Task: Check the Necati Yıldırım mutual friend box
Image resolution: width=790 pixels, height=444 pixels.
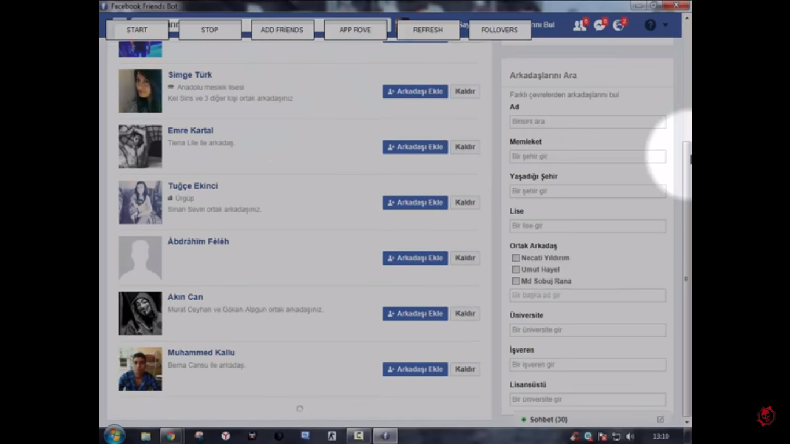Action: point(516,258)
